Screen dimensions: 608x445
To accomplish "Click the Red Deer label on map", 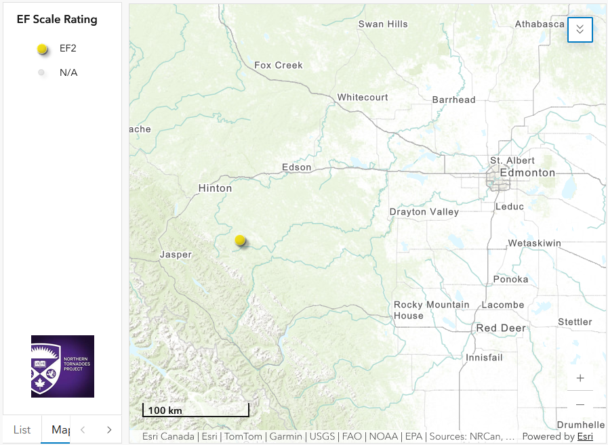I will [501, 328].
